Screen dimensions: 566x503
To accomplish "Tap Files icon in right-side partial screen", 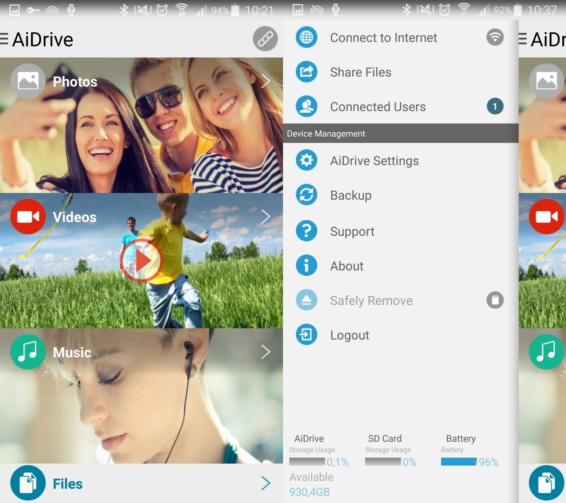I will coord(546,483).
